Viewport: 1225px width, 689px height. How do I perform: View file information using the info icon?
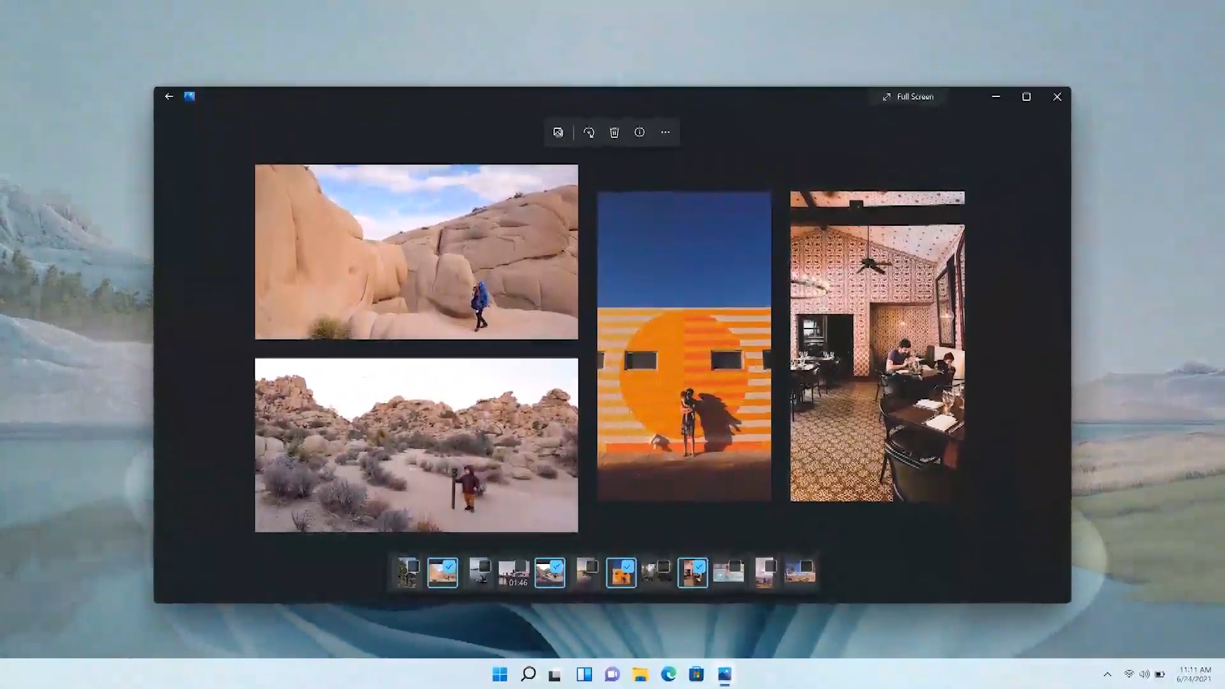click(639, 132)
